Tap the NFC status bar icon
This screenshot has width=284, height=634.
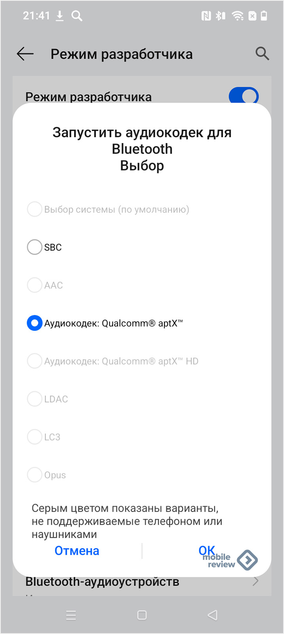point(206,16)
